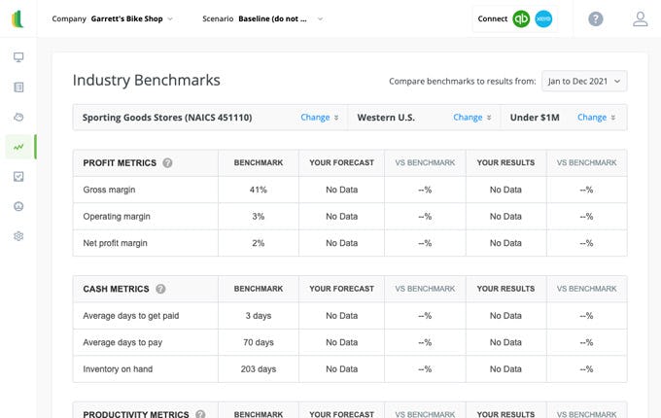The width and height of the screenshot is (661, 418).
Task: Click the Profit Metrics info question icon
Action: pyautogui.click(x=167, y=163)
